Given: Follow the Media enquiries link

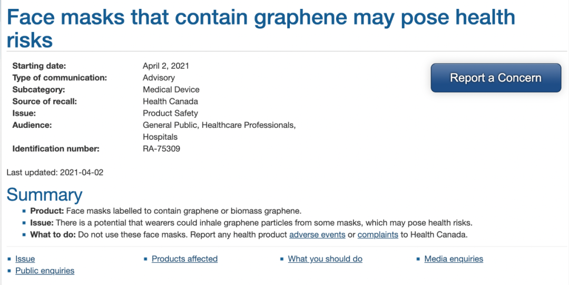Looking at the screenshot, I should pyautogui.click(x=454, y=259).
